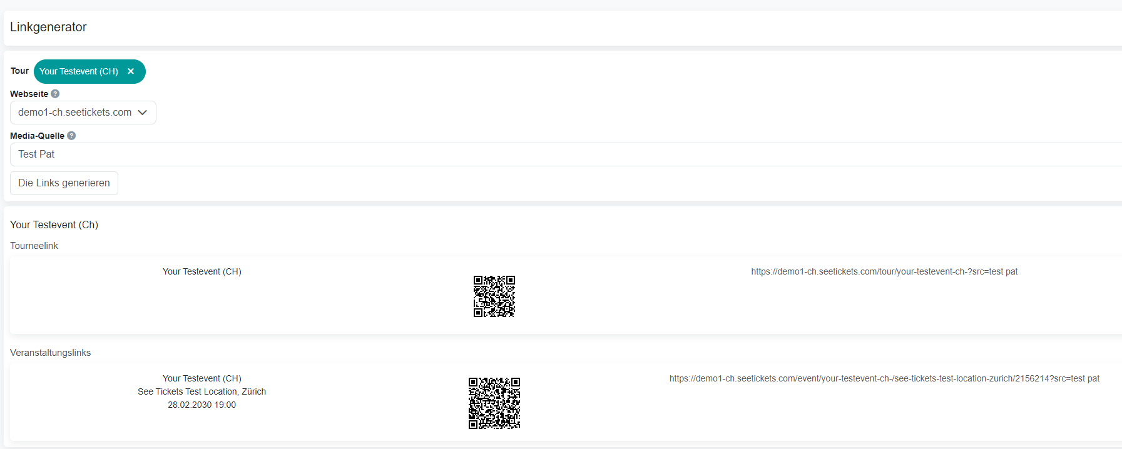Image resolution: width=1122 pixels, height=449 pixels.
Task: Click the Linkgenerator page heading
Action: click(48, 27)
